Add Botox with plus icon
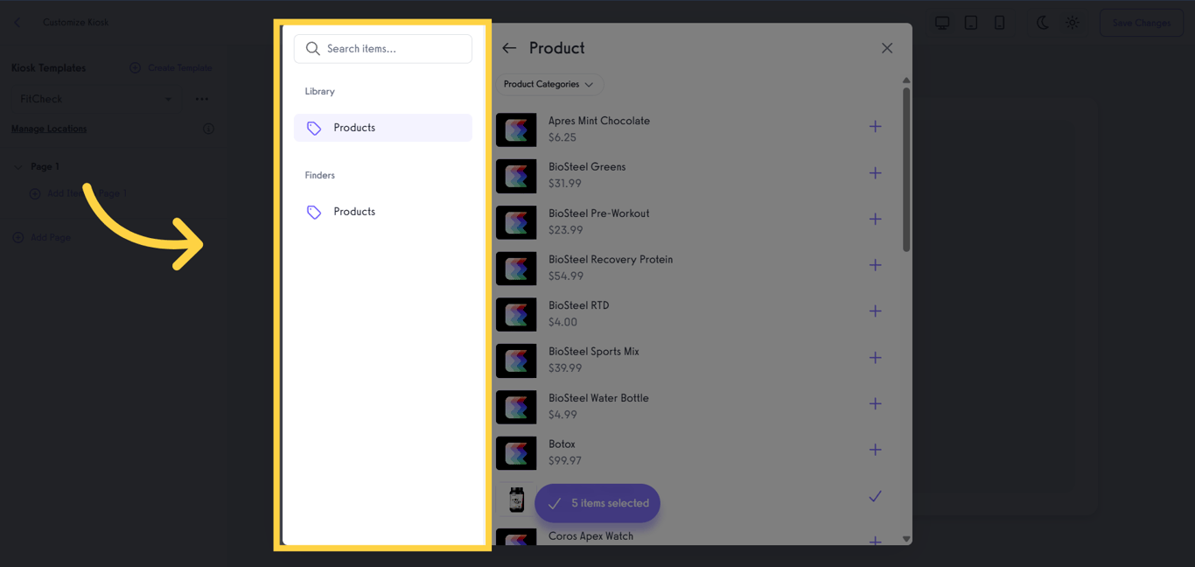This screenshot has width=1195, height=567. (875, 450)
